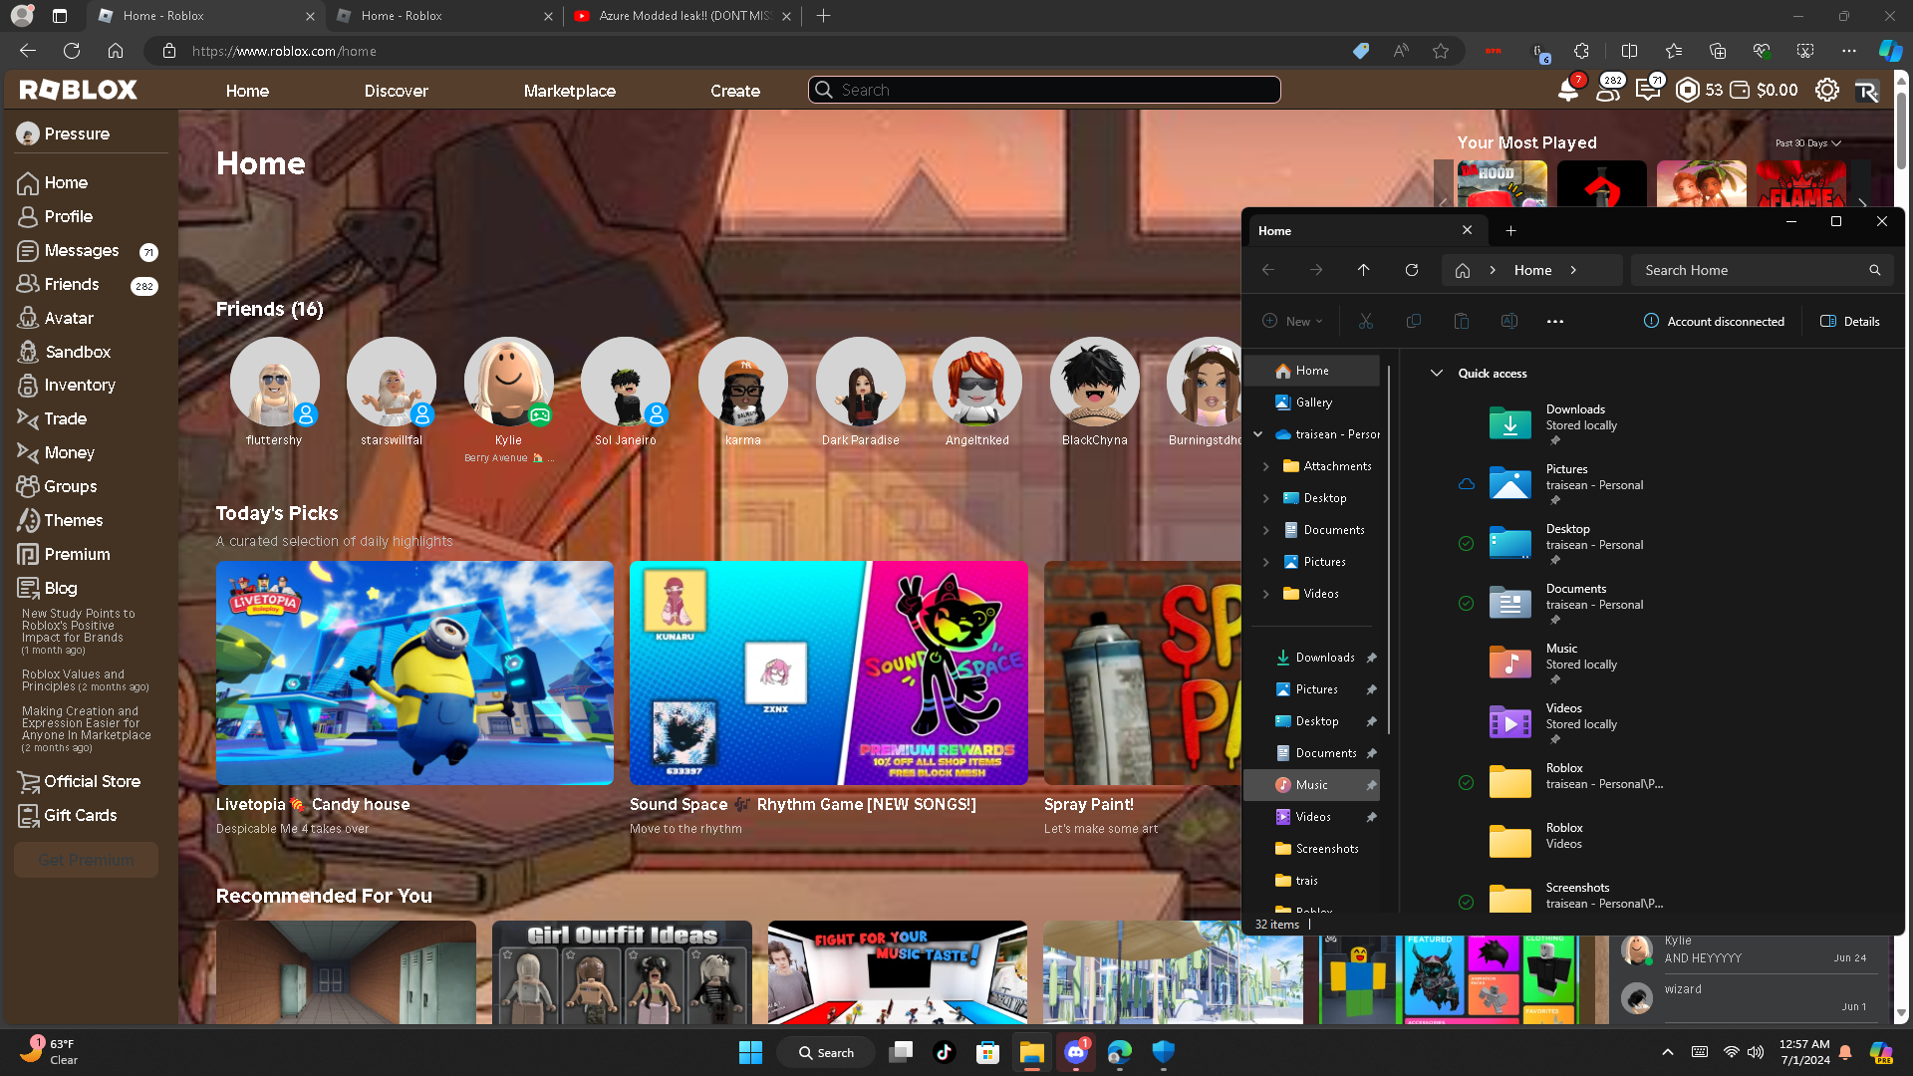Open Kylie chat message AND HEYYYYY
The image size is (1913, 1076).
coord(1749,950)
